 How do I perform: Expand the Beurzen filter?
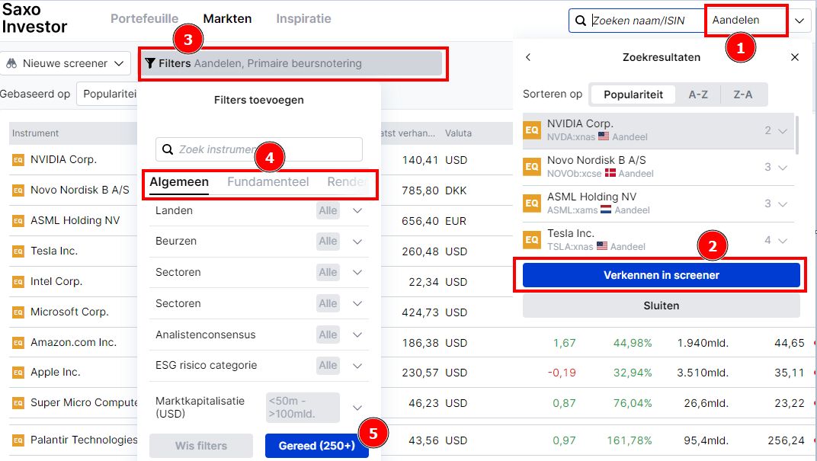click(x=357, y=242)
